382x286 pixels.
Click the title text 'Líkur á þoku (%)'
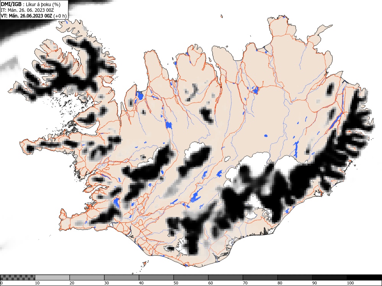coord(43,4)
